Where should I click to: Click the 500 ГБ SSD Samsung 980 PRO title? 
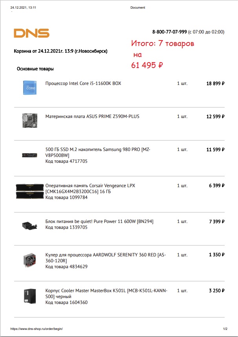pos(98,153)
